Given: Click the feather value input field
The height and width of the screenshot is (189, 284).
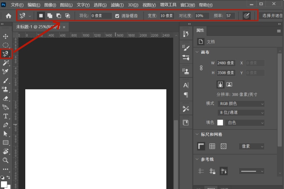Looking at the screenshot, I should 101,16.
